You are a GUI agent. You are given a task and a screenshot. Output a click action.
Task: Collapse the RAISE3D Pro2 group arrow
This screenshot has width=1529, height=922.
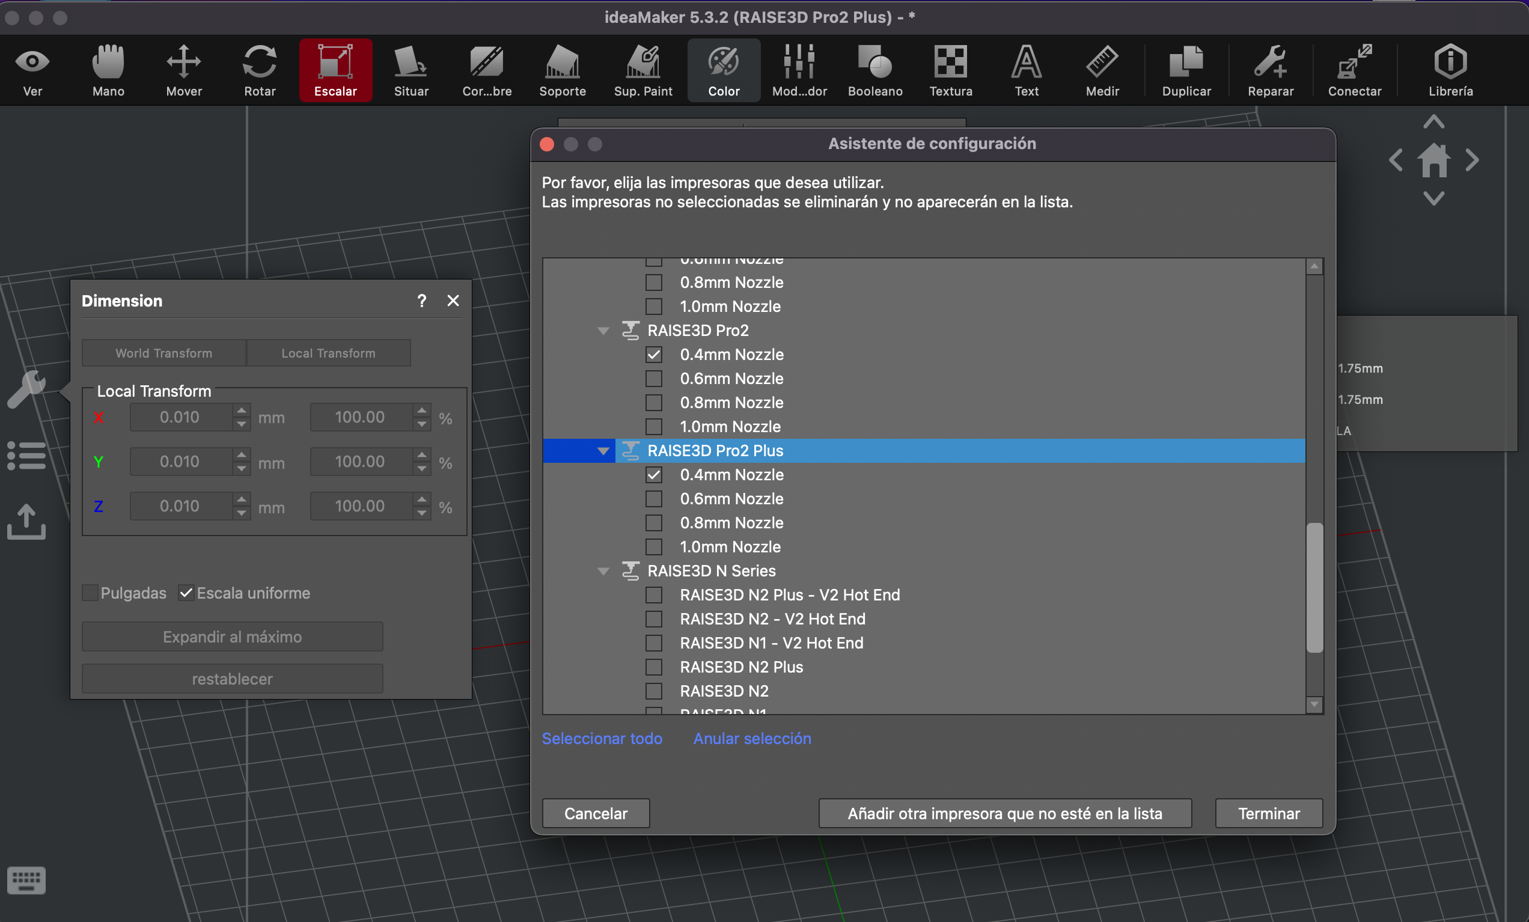(603, 331)
